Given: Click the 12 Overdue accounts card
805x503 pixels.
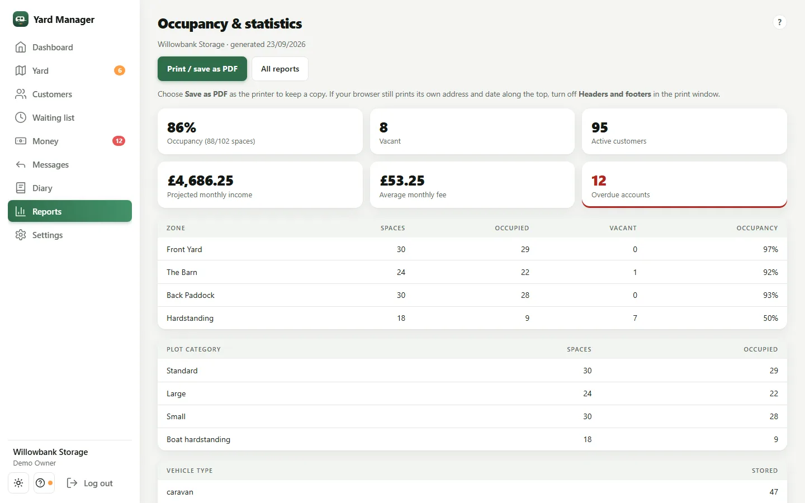Looking at the screenshot, I should click(x=684, y=185).
